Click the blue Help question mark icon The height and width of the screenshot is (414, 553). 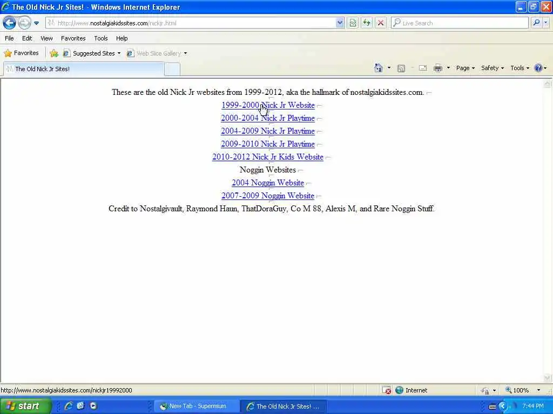[538, 68]
